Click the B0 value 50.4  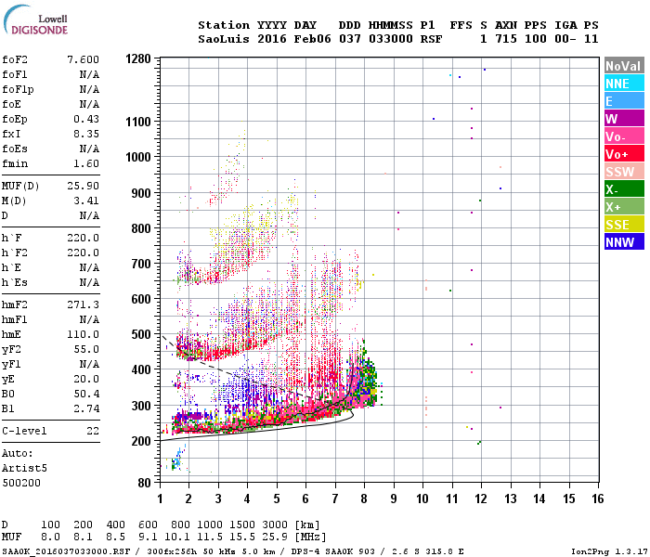tap(86, 394)
